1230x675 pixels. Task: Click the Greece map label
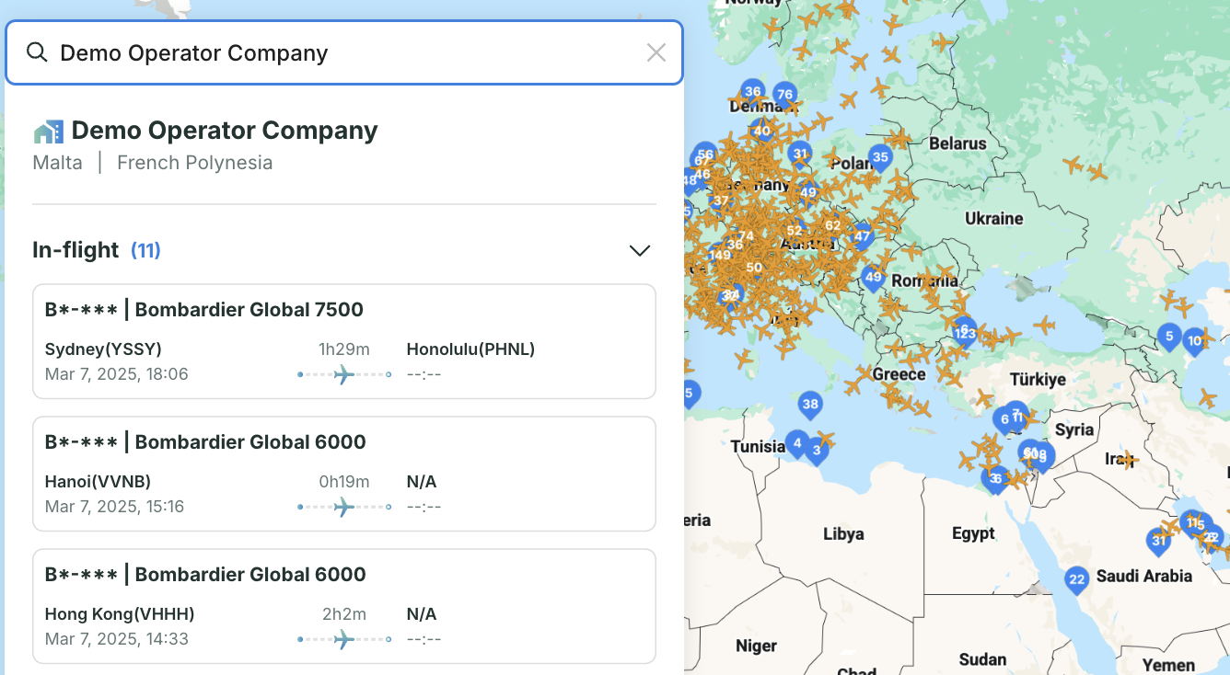point(899,374)
